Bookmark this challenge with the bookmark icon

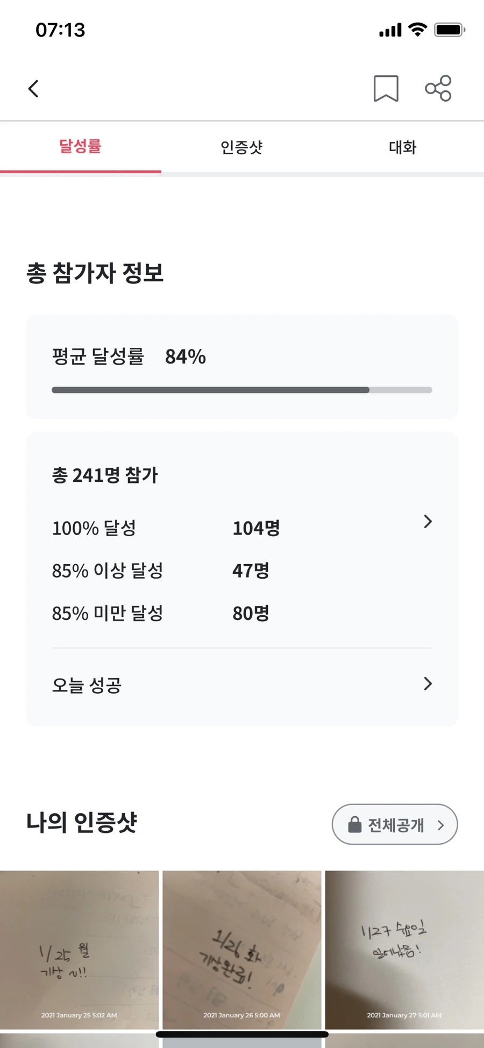(x=386, y=89)
